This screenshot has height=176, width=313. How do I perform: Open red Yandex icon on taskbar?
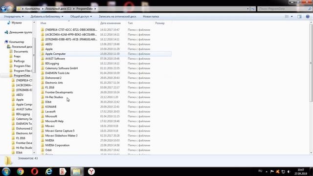[63, 172]
